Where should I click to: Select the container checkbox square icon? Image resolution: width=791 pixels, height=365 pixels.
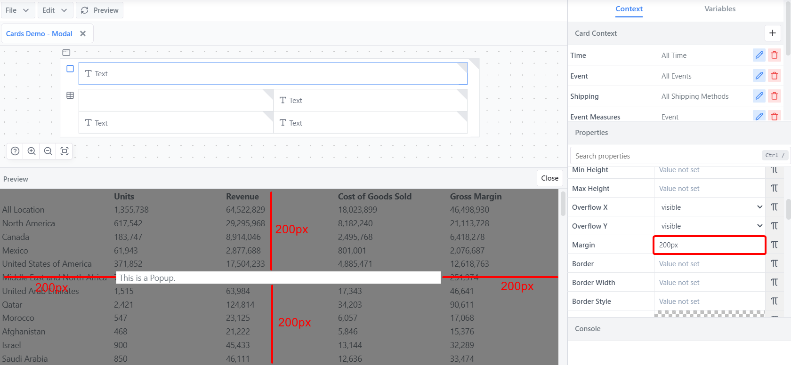pyautogui.click(x=70, y=69)
